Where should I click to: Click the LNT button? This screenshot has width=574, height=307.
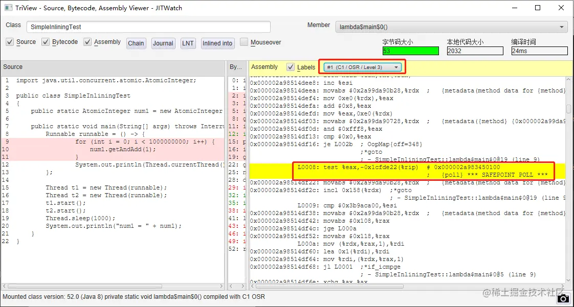pyautogui.click(x=188, y=43)
